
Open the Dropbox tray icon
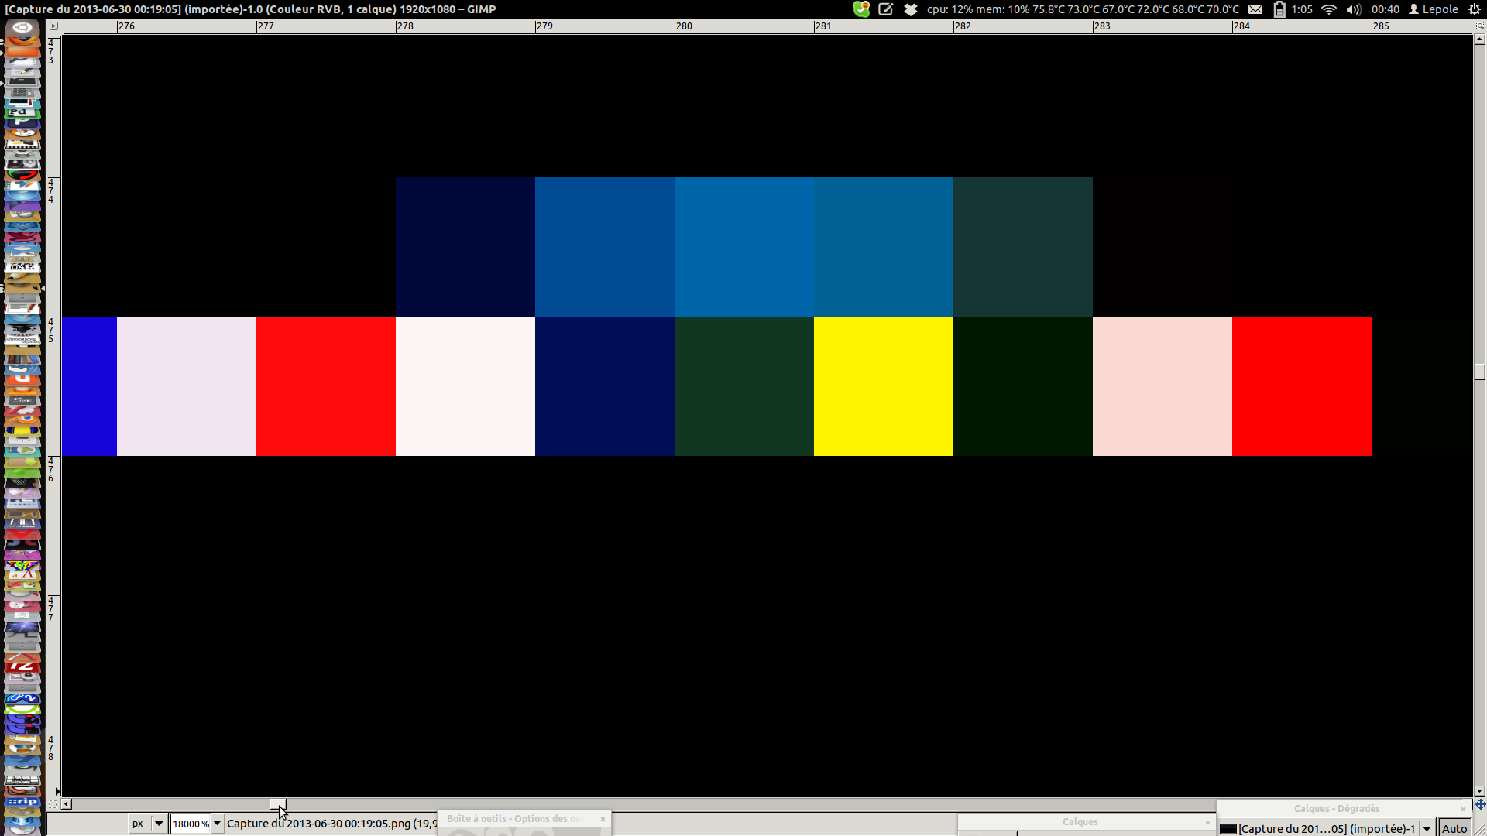(911, 9)
